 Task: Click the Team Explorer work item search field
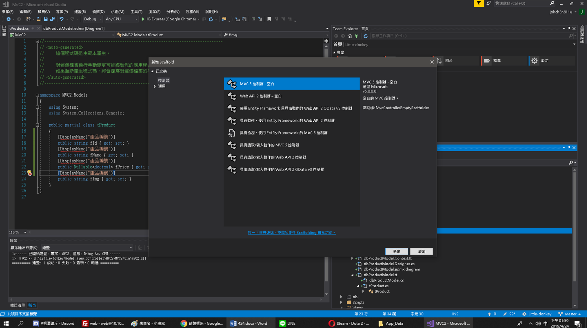coord(472,36)
